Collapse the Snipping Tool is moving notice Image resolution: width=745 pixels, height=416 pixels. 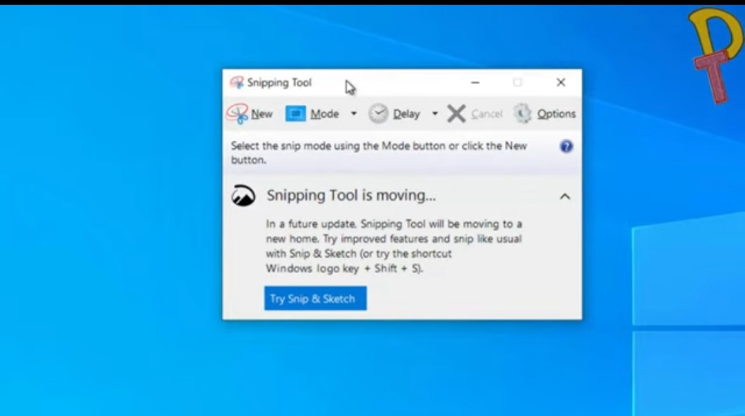[x=565, y=196]
